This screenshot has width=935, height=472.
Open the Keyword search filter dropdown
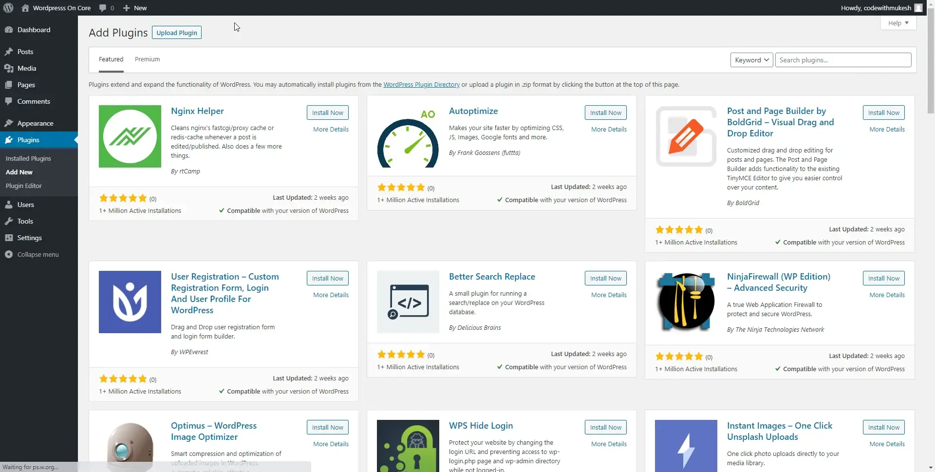click(751, 59)
